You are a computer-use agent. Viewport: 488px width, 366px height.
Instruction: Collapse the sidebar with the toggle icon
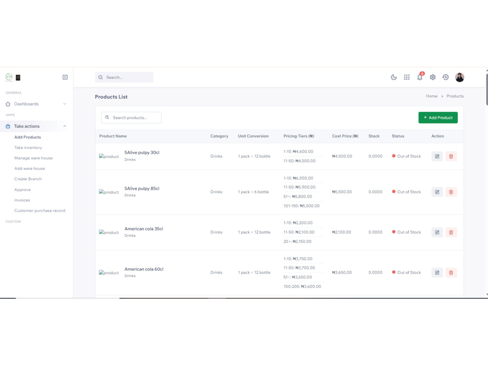click(65, 77)
